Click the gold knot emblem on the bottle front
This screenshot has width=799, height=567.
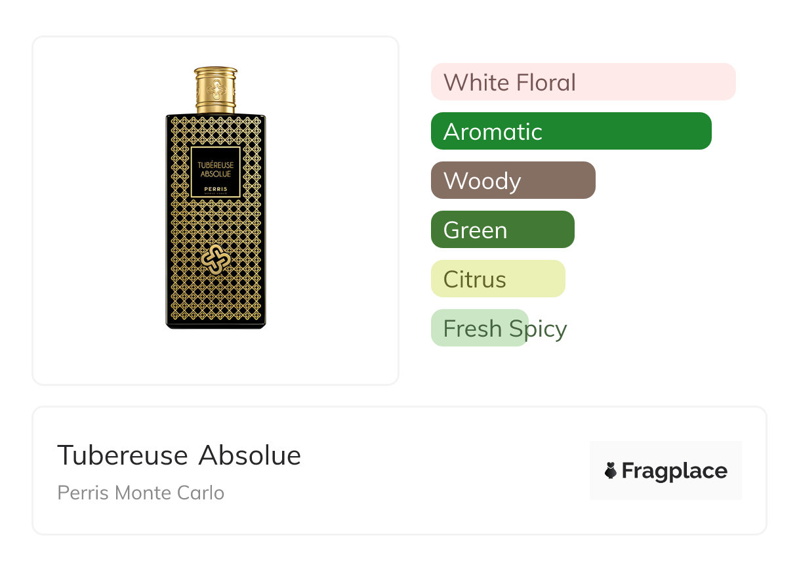point(216,261)
